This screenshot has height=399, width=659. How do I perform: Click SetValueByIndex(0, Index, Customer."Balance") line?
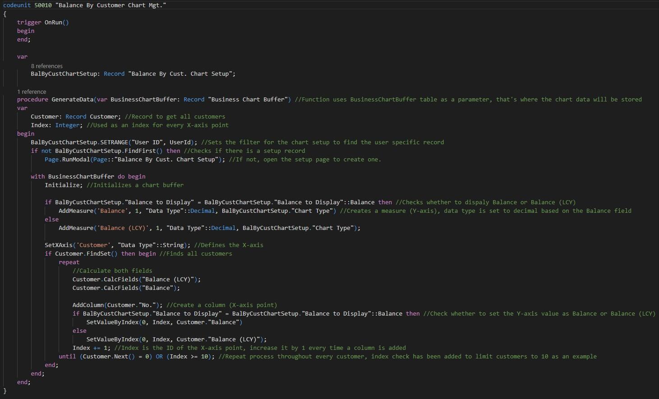coord(164,322)
